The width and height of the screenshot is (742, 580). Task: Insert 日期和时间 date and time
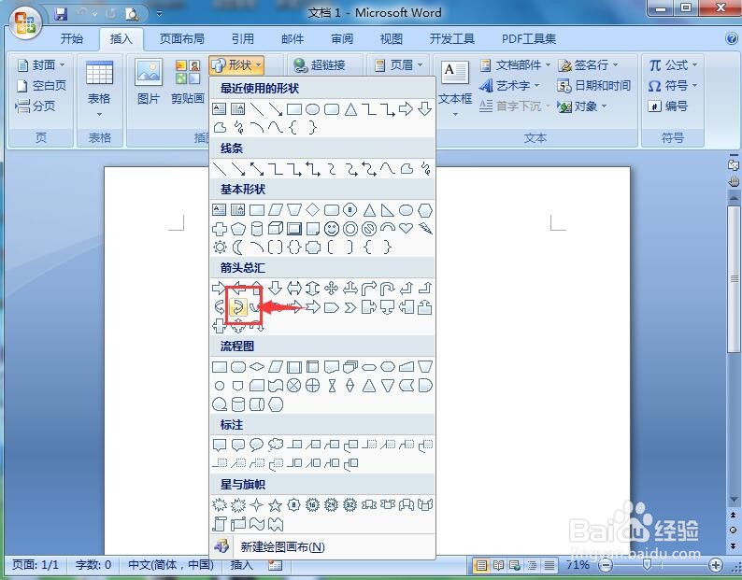[x=594, y=86]
